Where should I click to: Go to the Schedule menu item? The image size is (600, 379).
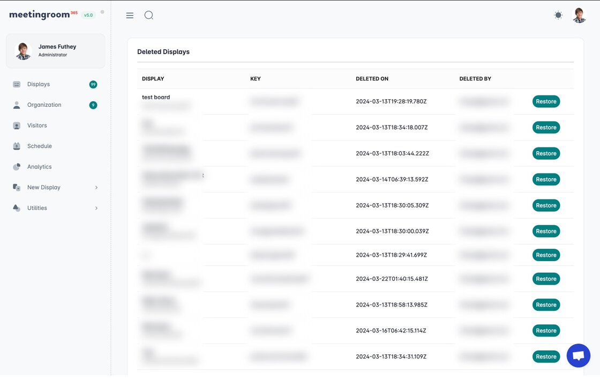click(40, 146)
